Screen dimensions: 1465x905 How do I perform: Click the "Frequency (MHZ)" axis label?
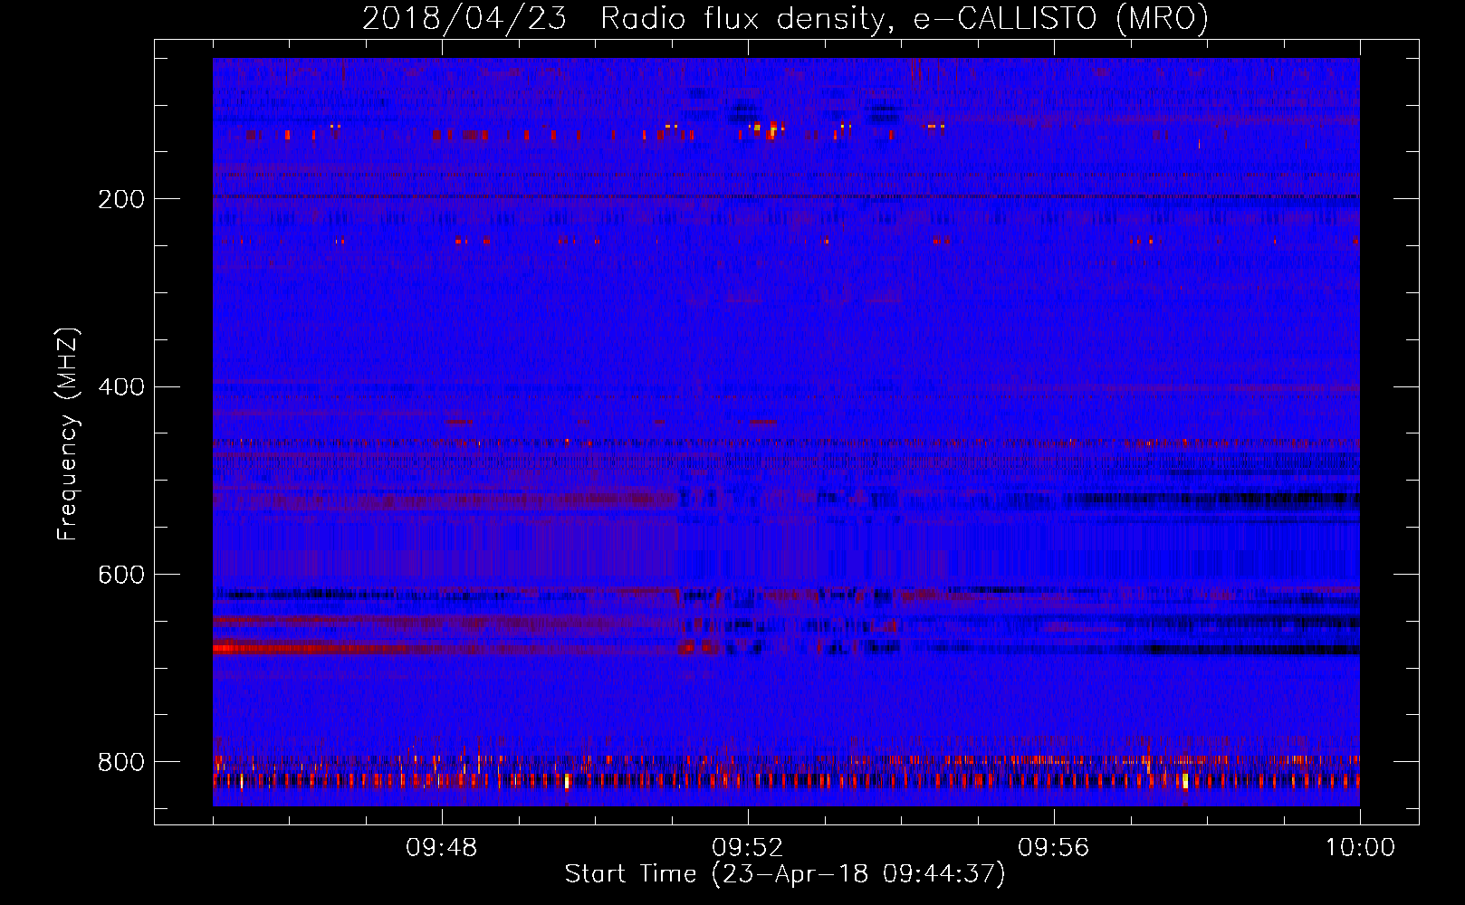(68, 434)
